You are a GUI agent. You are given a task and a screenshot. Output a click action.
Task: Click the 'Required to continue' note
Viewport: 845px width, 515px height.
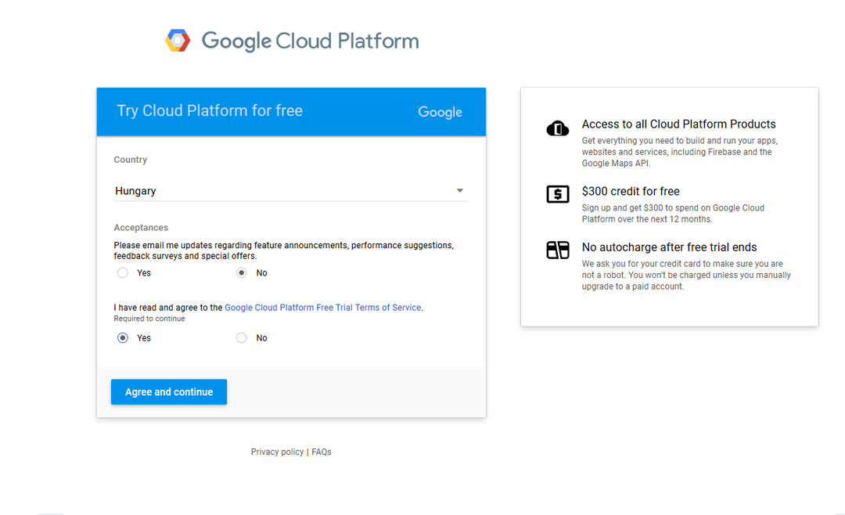pyautogui.click(x=149, y=319)
